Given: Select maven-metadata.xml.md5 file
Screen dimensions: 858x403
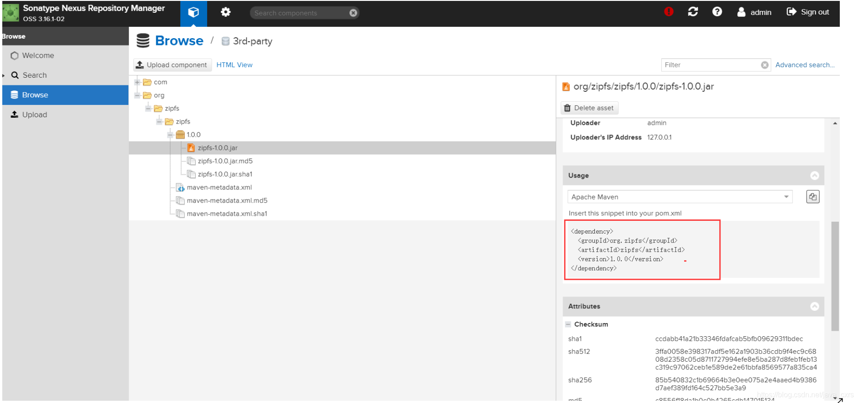Looking at the screenshot, I should coord(227,201).
